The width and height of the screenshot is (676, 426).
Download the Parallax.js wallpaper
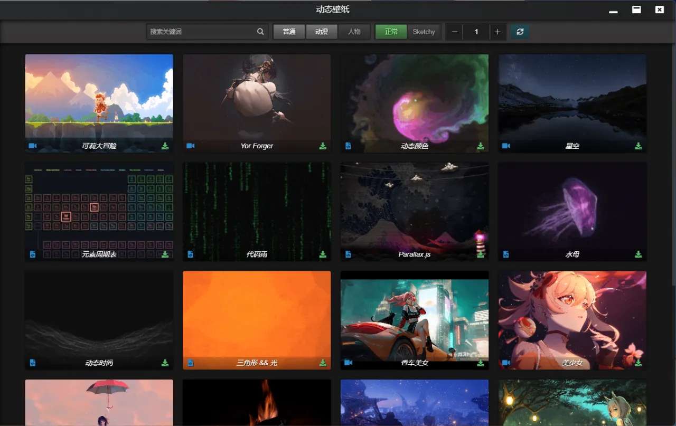tap(481, 254)
